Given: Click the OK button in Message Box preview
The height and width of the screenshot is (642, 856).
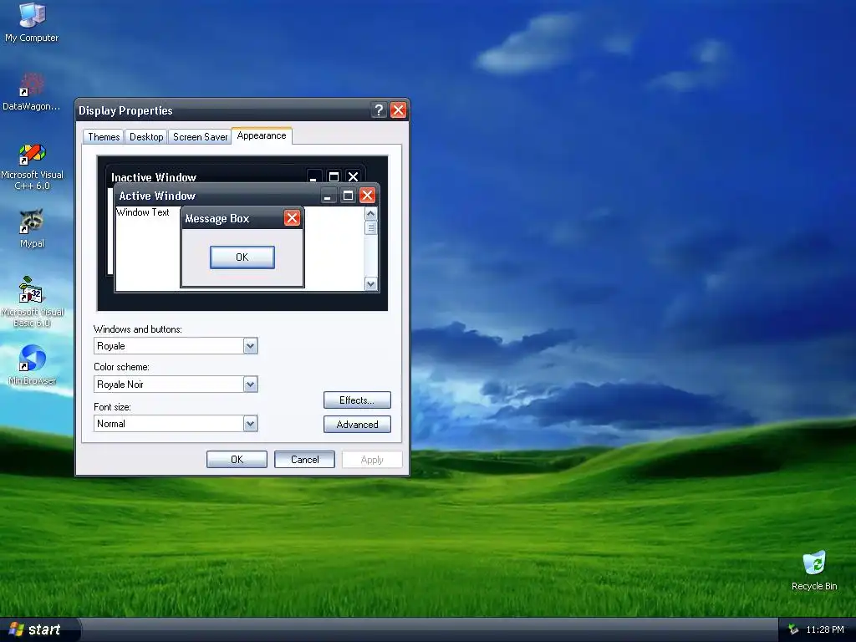Looking at the screenshot, I should pos(242,257).
